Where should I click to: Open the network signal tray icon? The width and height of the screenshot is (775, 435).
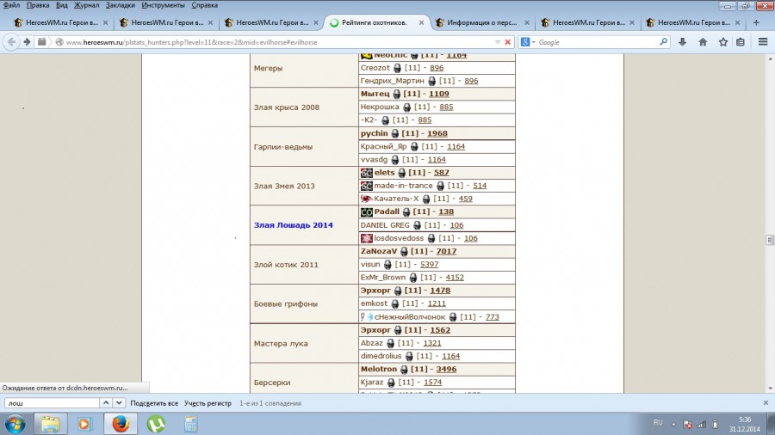point(701,424)
